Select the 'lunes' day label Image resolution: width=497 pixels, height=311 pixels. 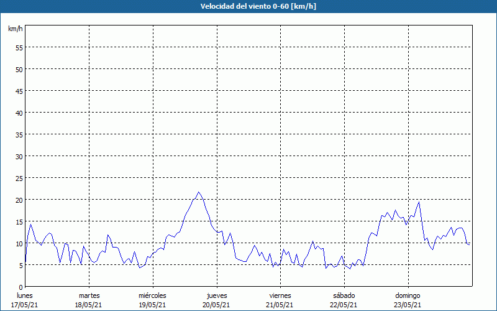(25, 295)
